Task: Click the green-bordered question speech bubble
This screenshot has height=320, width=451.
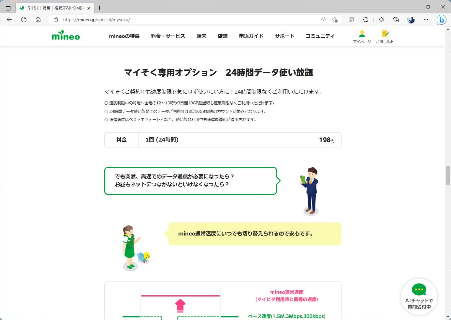Action: [192, 181]
